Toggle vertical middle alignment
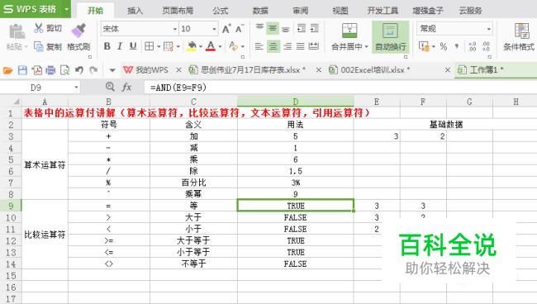 [x=273, y=28]
